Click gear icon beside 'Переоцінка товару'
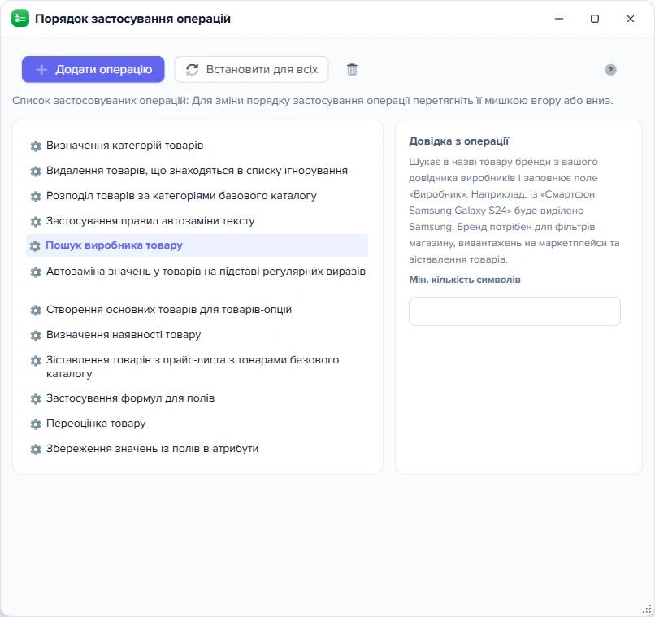Viewport: 655px width, 617px height. 36,424
